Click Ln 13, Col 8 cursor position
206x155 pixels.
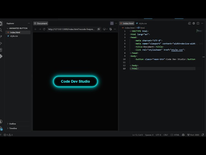click(x=137, y=135)
